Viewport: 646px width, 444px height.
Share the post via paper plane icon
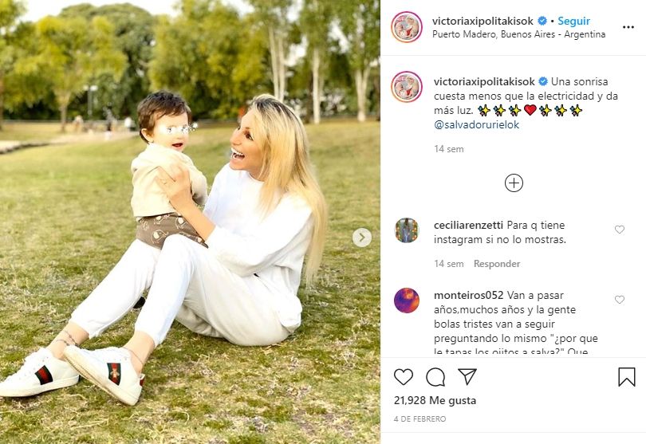tap(467, 376)
